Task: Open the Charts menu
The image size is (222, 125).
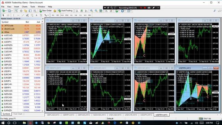Action: (x=25, y=7)
